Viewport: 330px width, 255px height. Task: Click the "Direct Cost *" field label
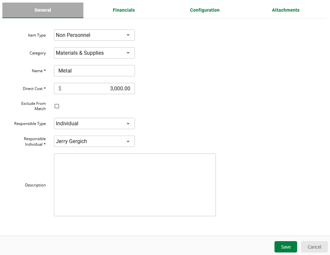(34, 89)
